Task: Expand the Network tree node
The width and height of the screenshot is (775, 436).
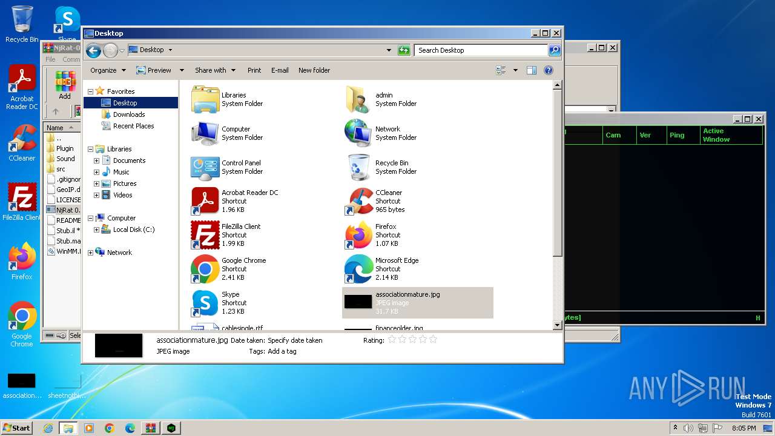Action: 90,253
